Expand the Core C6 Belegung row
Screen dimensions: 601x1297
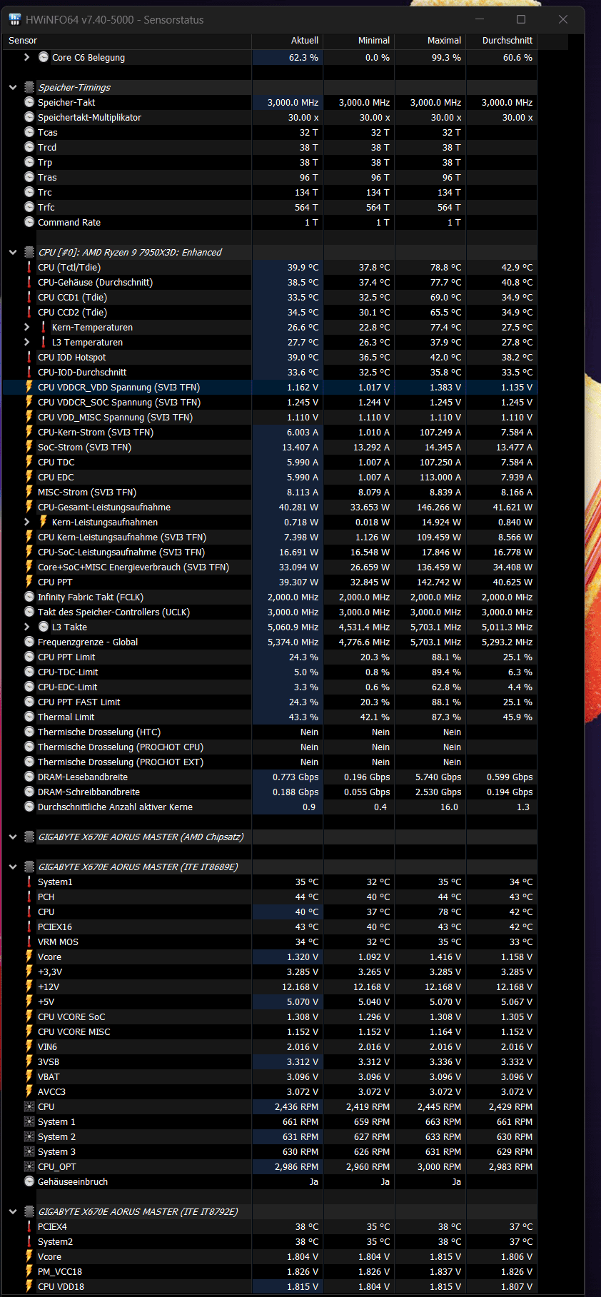[27, 57]
